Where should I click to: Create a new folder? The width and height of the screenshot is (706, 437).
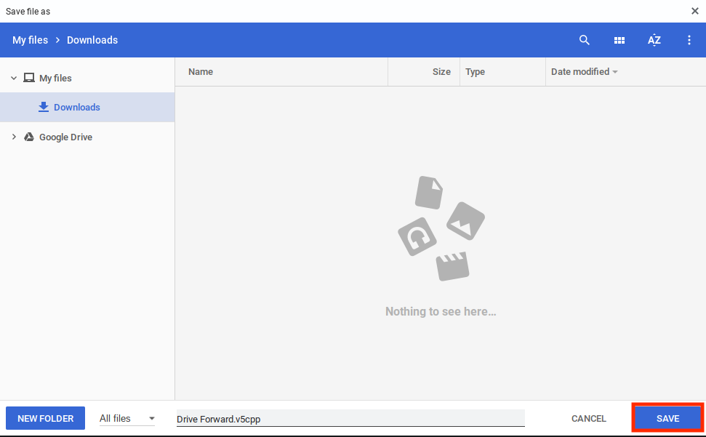(44, 418)
